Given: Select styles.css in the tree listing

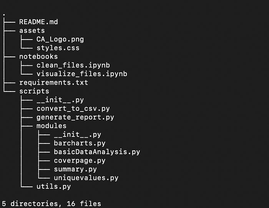Looking at the screenshot, I should point(58,48).
